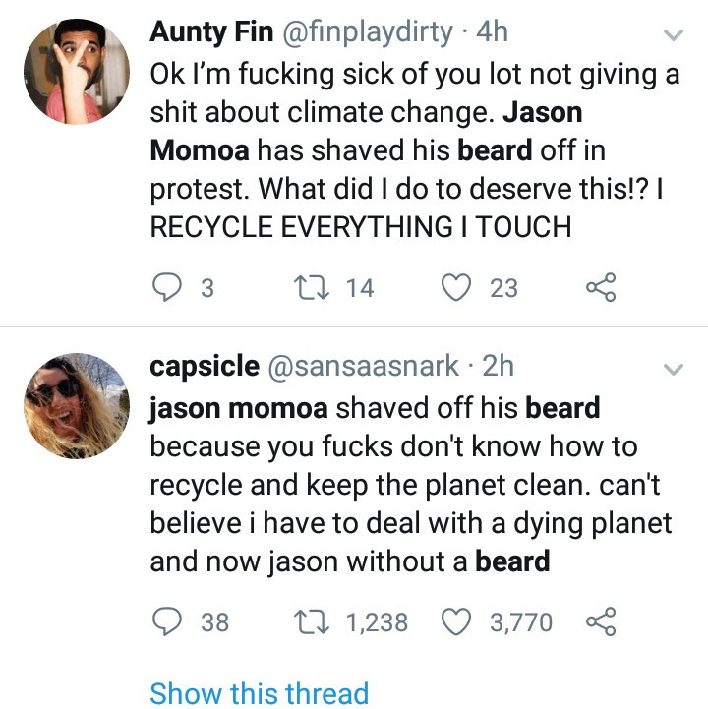708x709 pixels.
Task: Open dropdown arrow on capsicle's tweet
Action: [675, 370]
